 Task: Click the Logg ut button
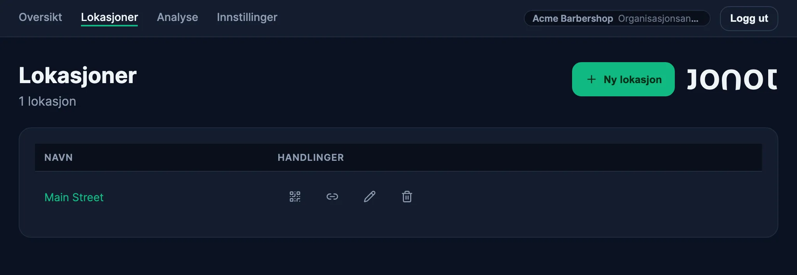tap(749, 18)
